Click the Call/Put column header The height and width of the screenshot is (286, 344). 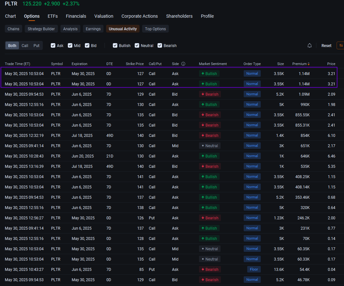155,64
